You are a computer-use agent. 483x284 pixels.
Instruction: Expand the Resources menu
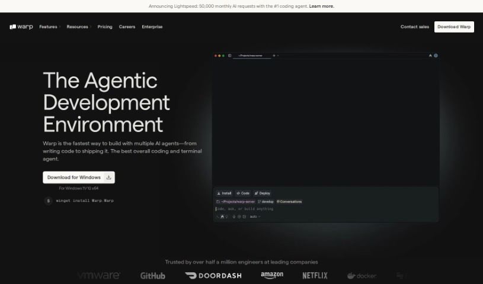[79, 27]
